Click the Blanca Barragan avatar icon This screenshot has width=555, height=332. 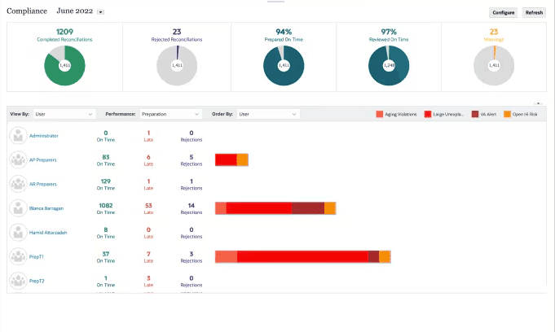coord(18,208)
